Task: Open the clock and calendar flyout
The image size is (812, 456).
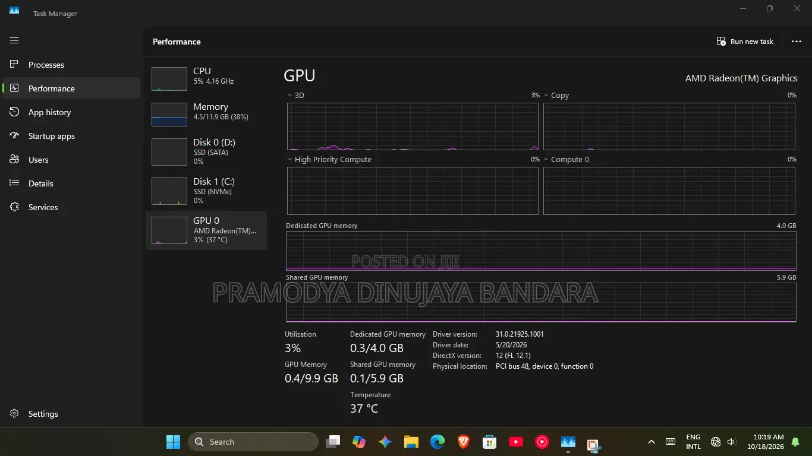Action: 766,442
